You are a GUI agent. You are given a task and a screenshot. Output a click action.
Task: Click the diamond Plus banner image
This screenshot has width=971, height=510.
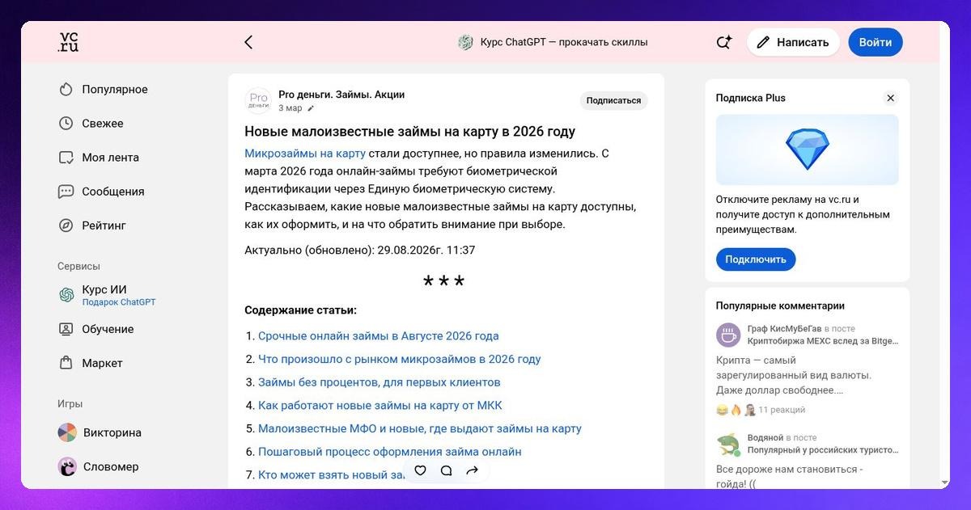(x=808, y=150)
